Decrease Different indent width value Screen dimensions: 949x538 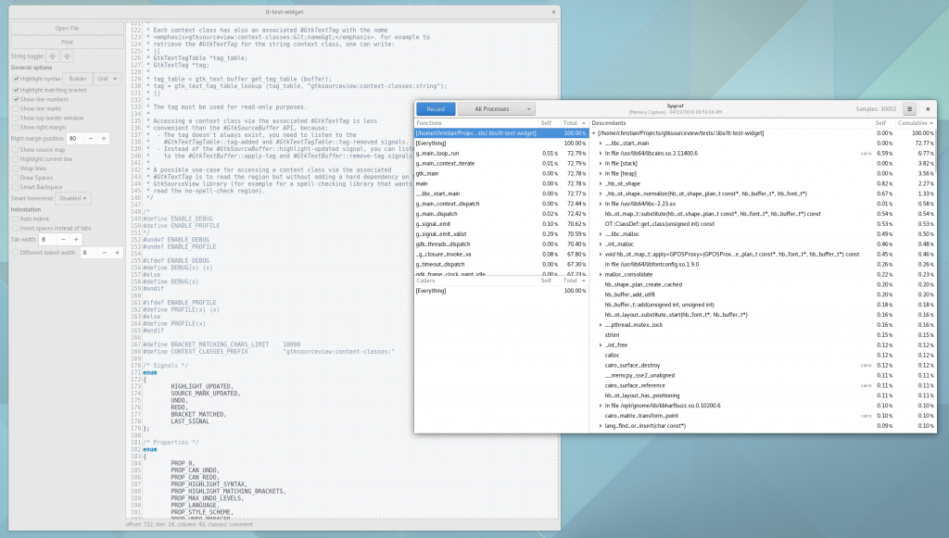point(104,253)
